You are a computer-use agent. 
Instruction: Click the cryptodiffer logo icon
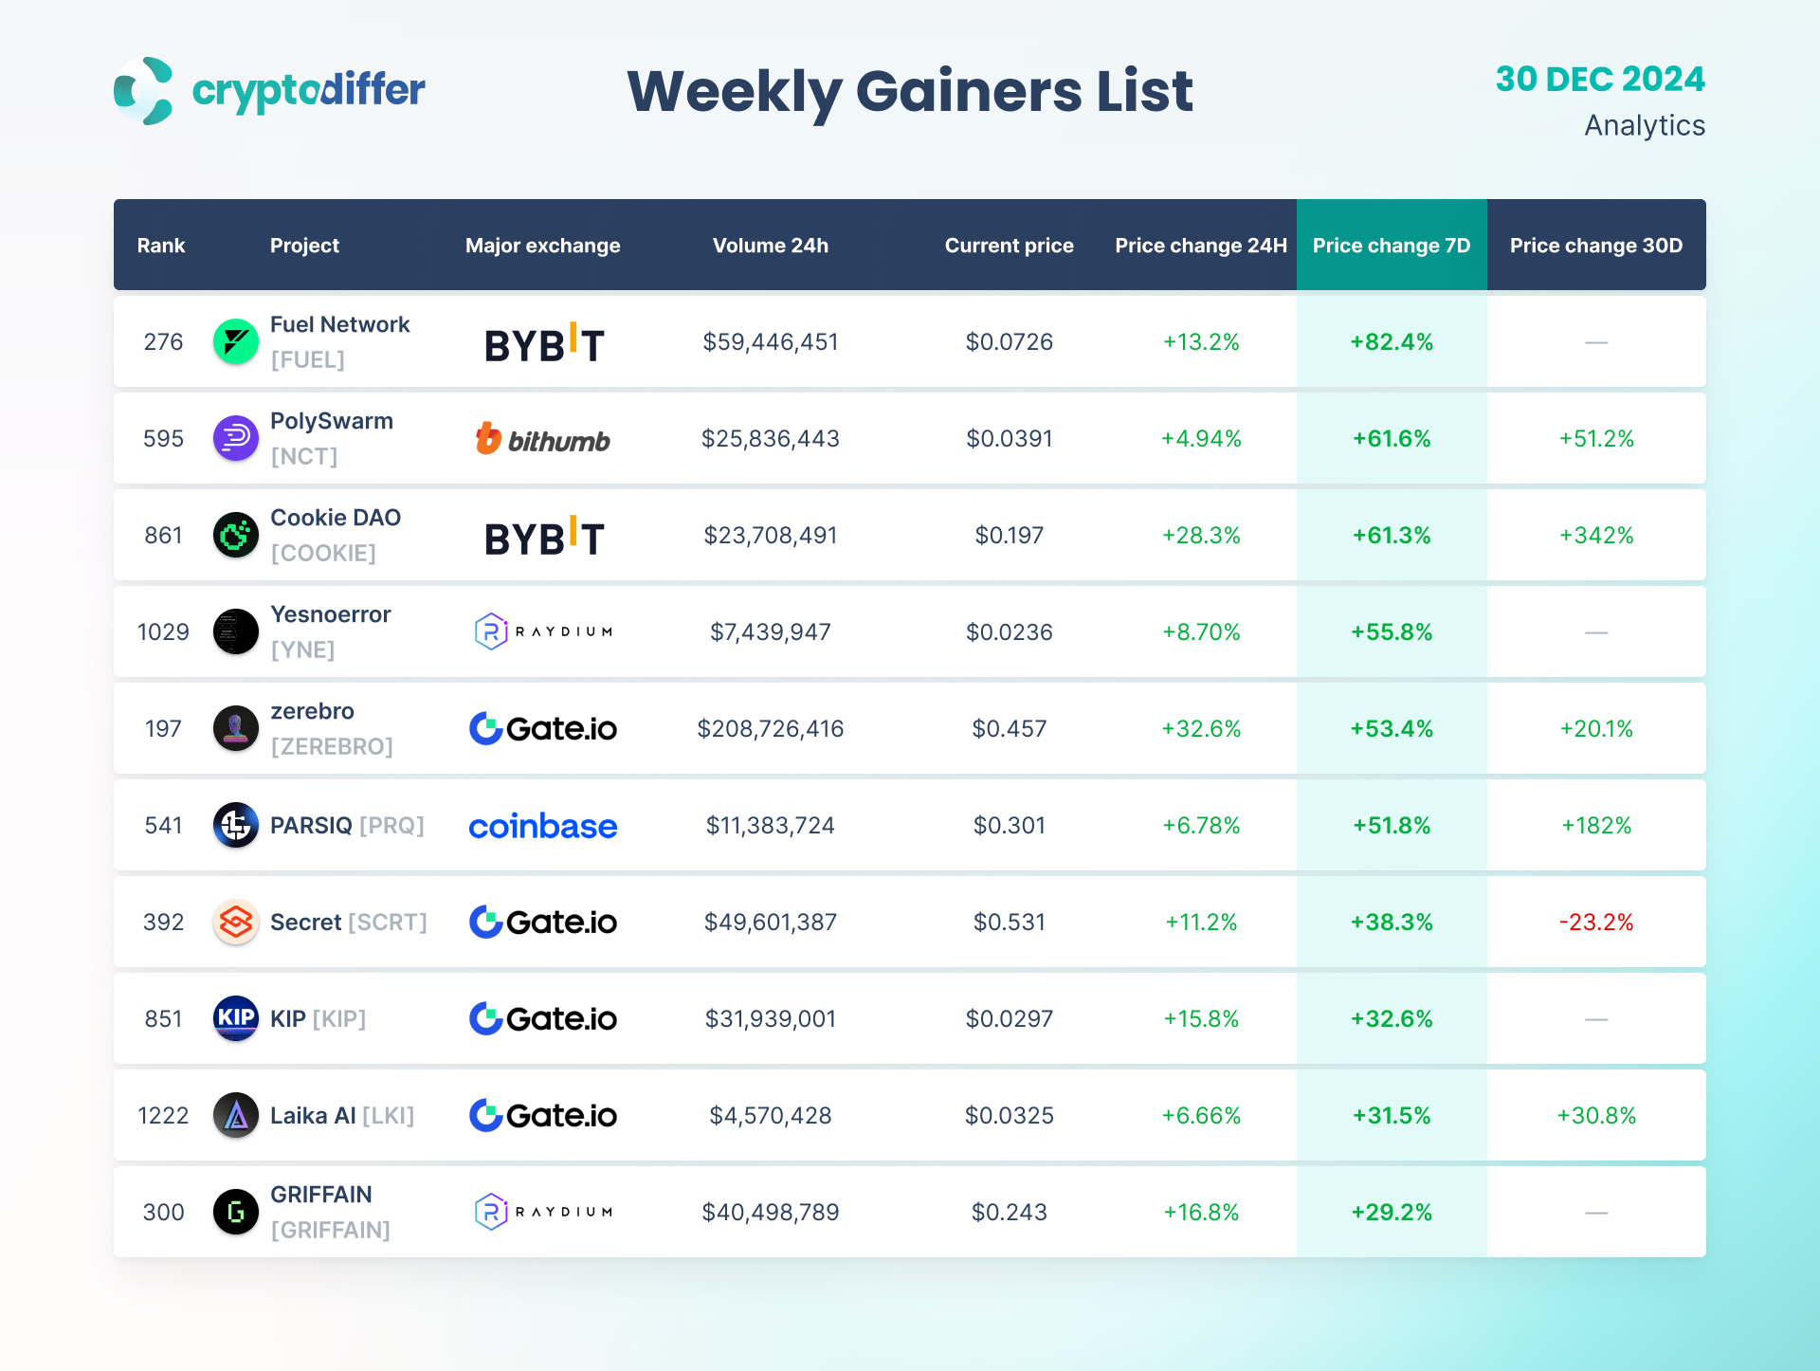[x=143, y=91]
